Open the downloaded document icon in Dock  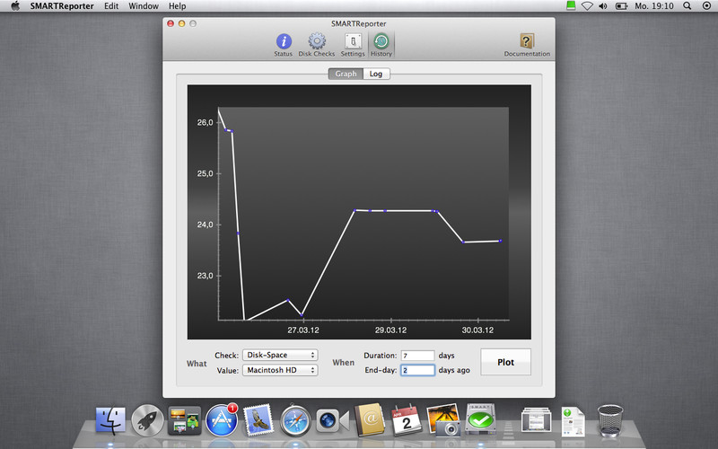tap(574, 421)
